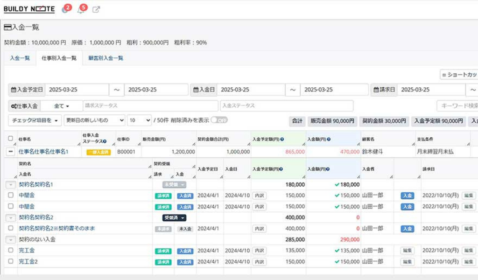The image size is (478, 280).
Task: Open the 更新日の新しいもの sort dropdown
Action: 94,120
